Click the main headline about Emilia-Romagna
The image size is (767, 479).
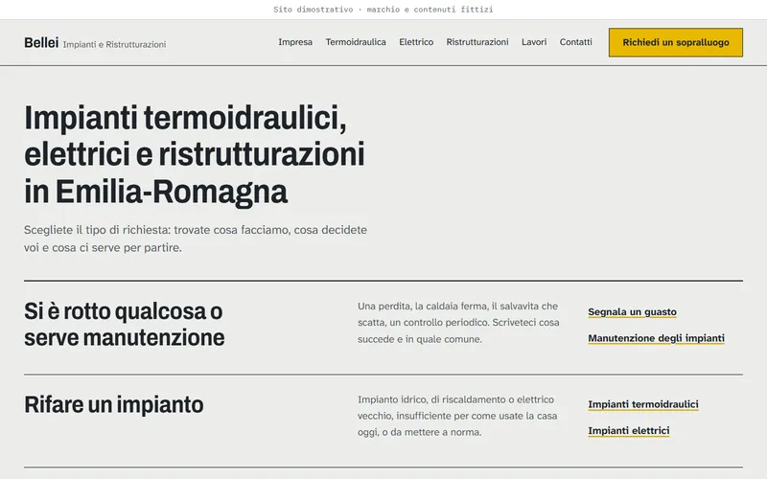click(x=195, y=154)
